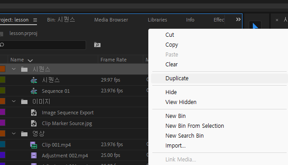Viewport: 288px width, 165px height.
Task: Select New Bin From Selection
Action: pos(195,126)
